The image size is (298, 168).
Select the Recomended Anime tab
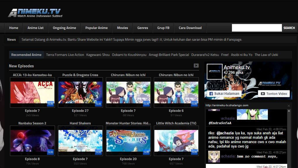pyautogui.click(x=26, y=55)
